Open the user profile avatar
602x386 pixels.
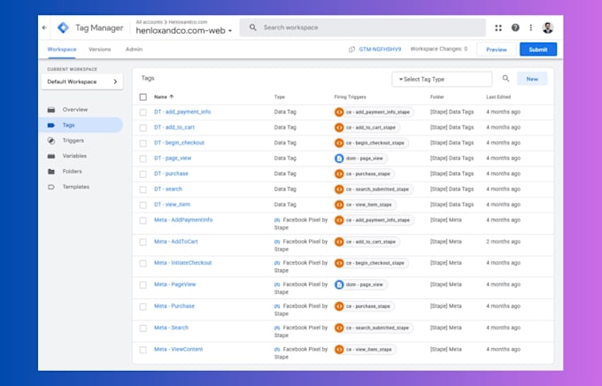click(547, 27)
